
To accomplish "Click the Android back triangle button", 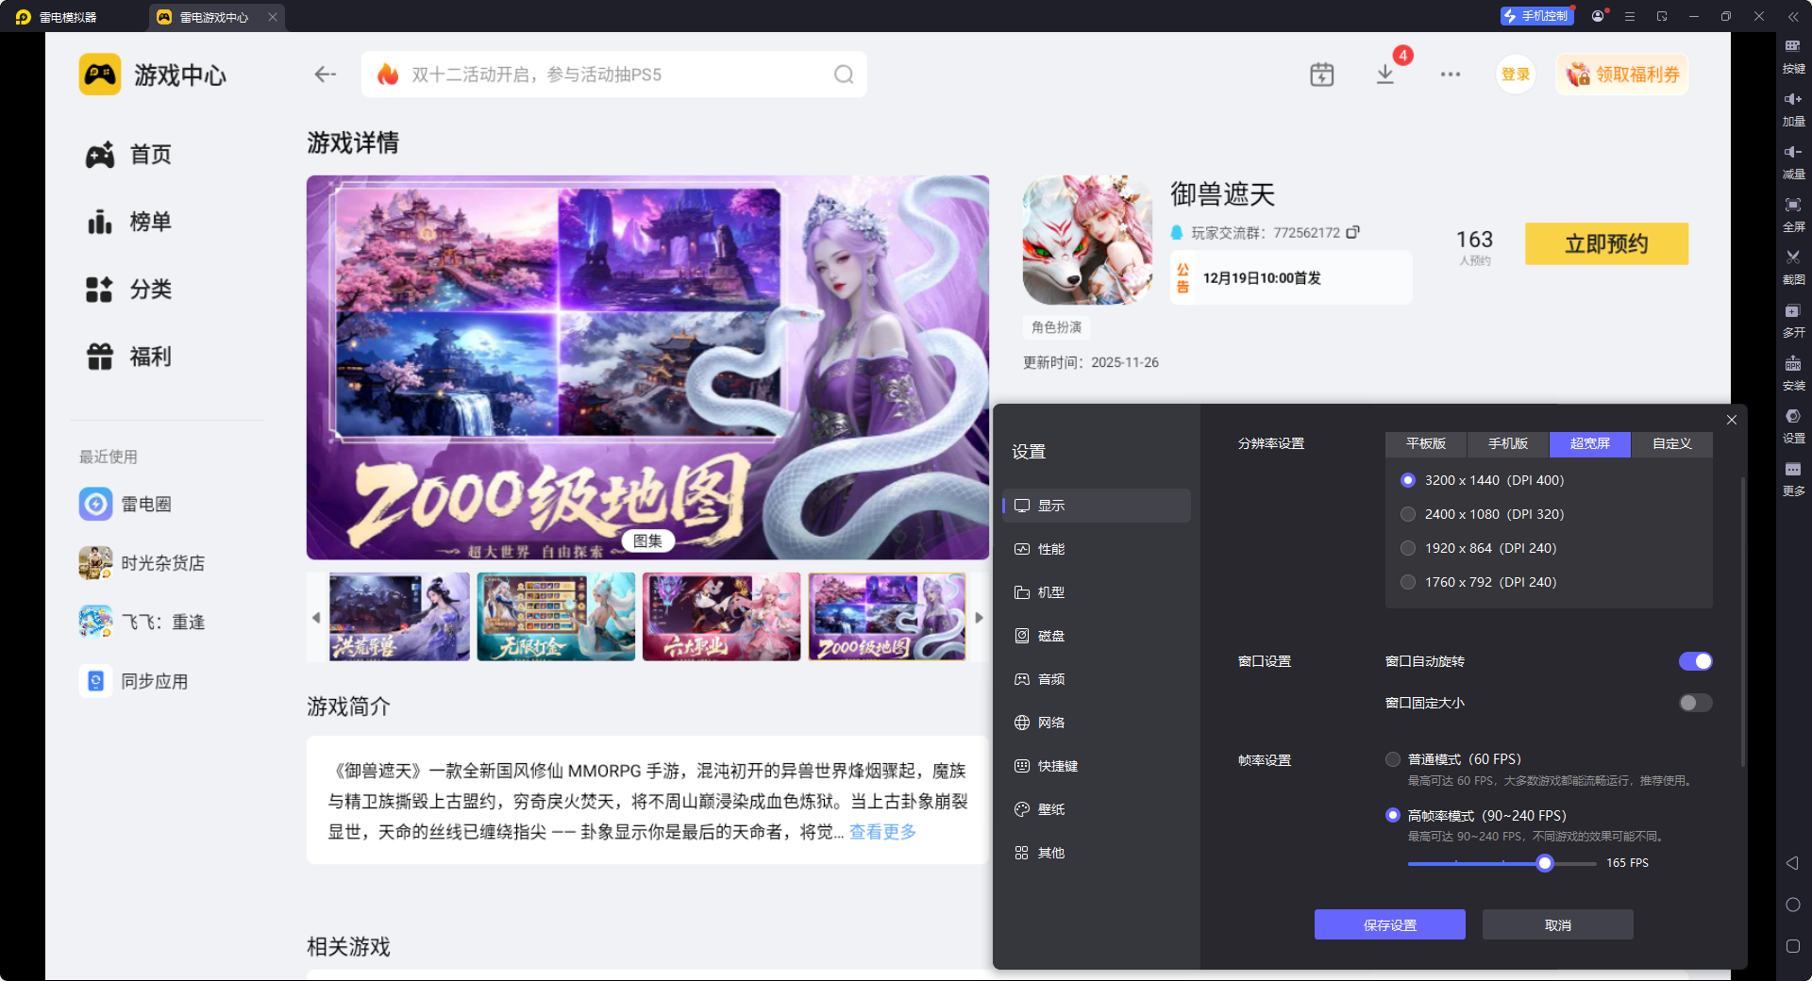I will [1793, 863].
